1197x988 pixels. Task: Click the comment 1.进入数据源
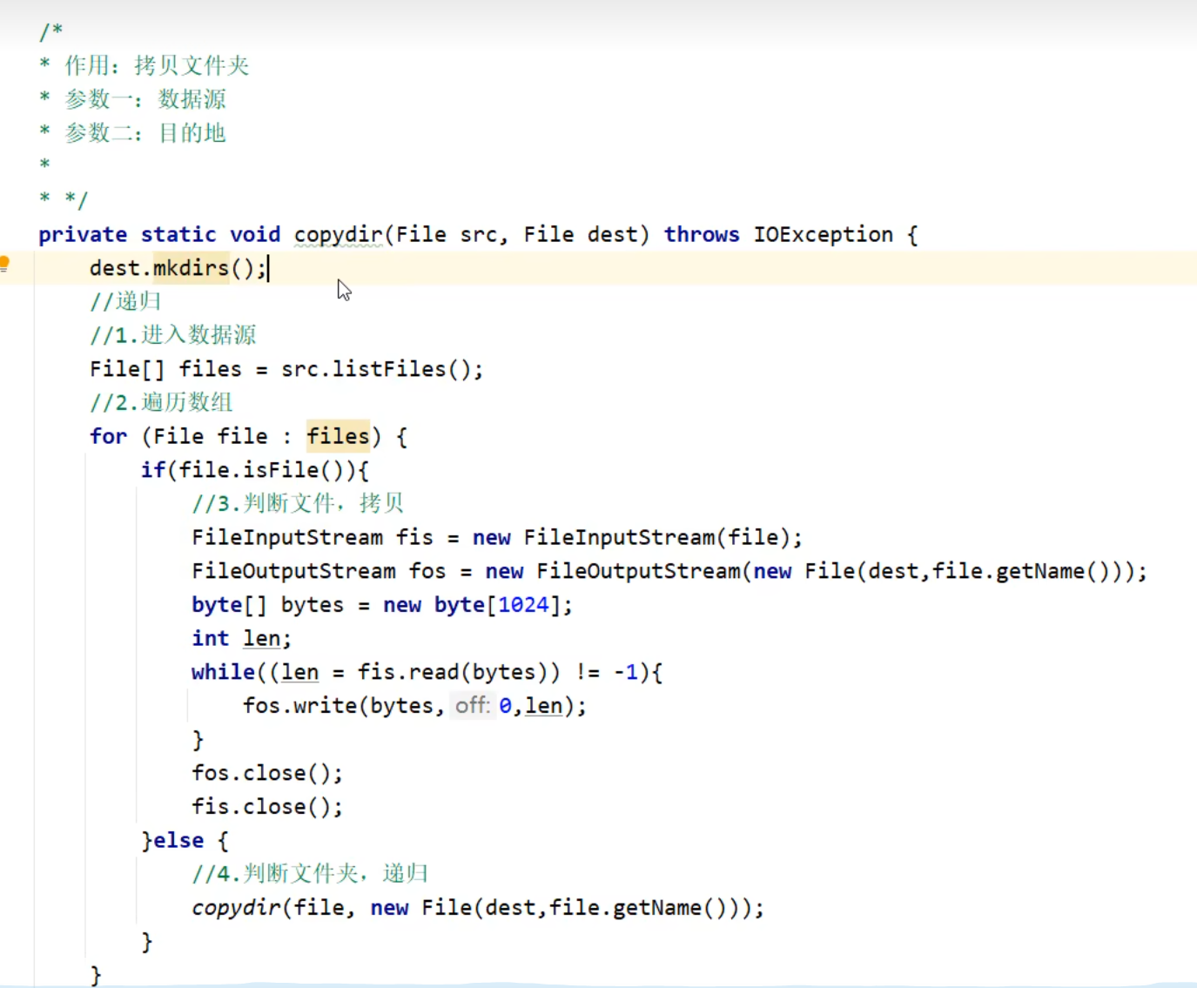[x=172, y=335]
